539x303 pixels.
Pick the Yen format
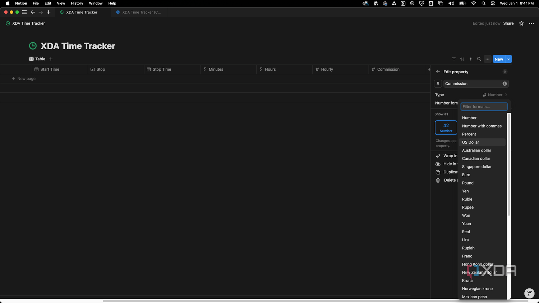(x=482, y=191)
